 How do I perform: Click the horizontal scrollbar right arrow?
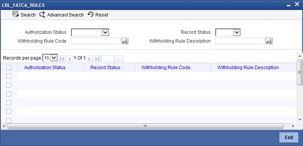tap(293, 126)
